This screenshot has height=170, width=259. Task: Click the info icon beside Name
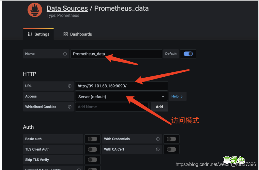click(65, 54)
